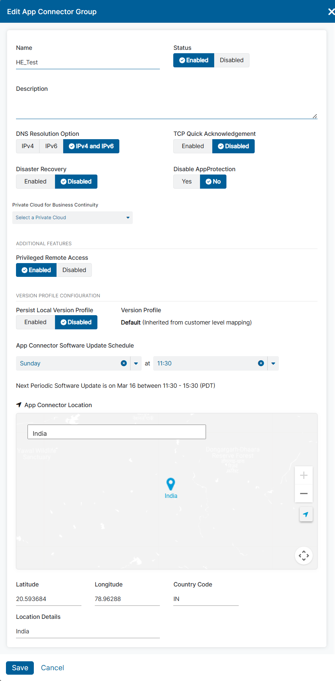Click the map zoom in plus icon
The image size is (335, 681).
(x=303, y=475)
